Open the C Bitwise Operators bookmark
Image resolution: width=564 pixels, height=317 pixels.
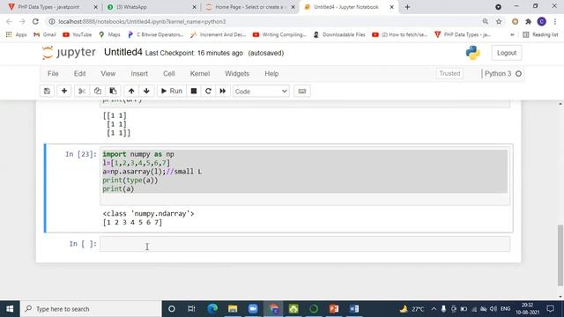pos(155,34)
